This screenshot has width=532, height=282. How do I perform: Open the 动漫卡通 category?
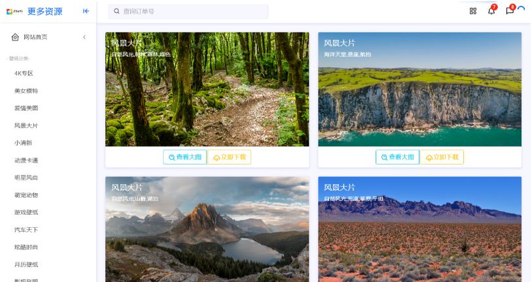(x=26, y=161)
